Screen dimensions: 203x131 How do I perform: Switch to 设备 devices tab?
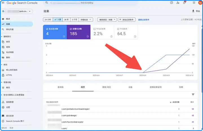click(130, 87)
